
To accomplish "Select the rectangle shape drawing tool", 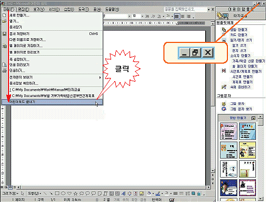I will pyautogui.click(x=57, y=194).
